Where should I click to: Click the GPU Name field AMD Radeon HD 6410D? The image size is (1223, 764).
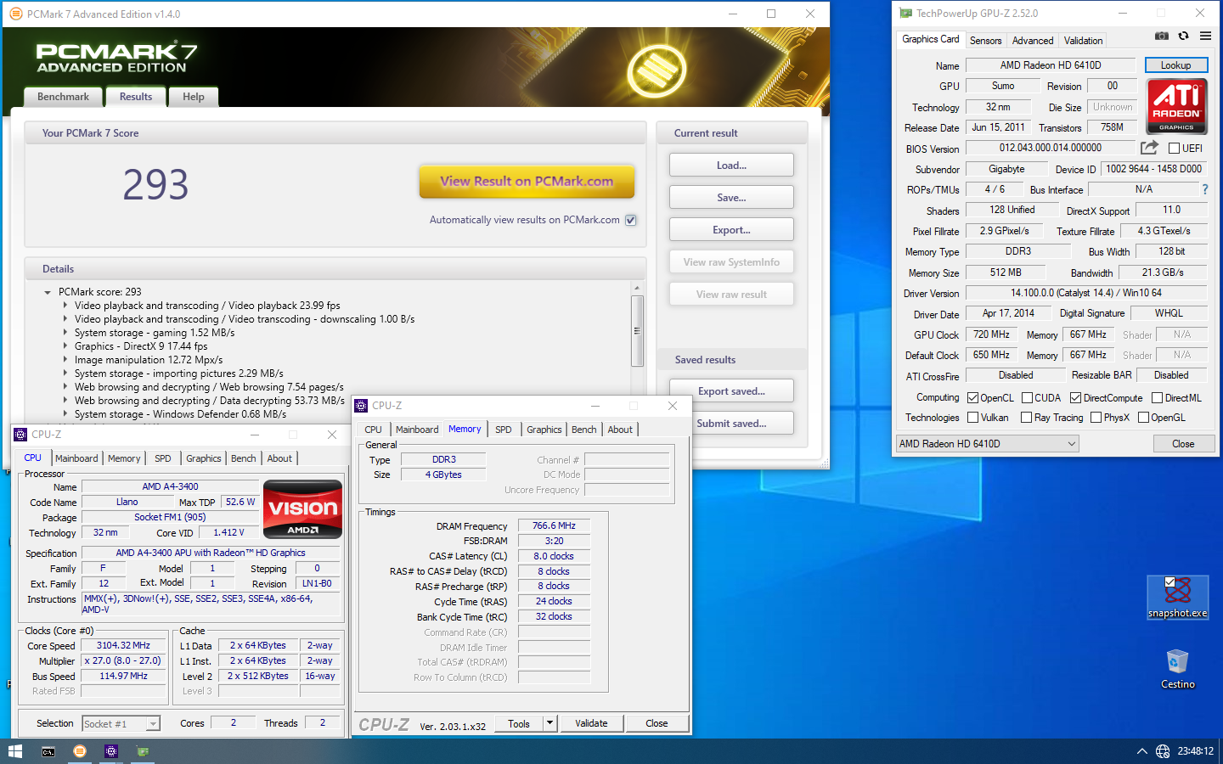click(1051, 65)
